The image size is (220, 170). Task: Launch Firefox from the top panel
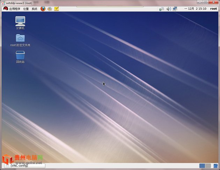click(43, 9)
